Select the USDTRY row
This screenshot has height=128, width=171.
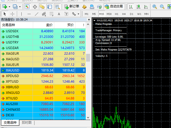click(x=43, y=42)
